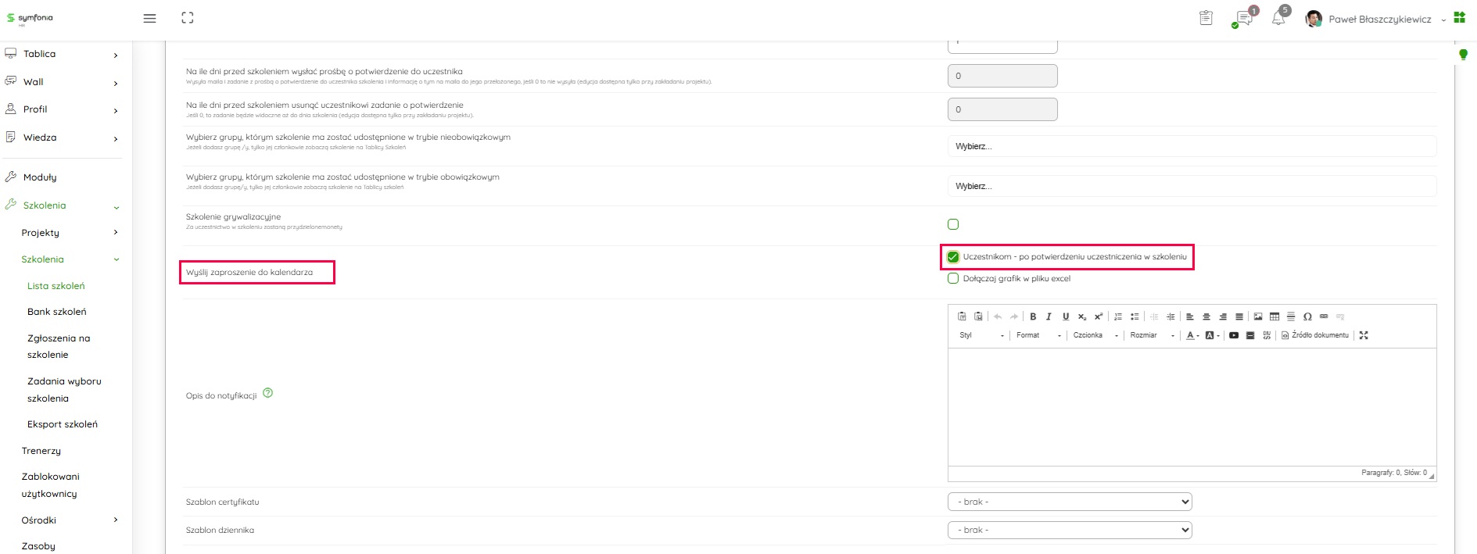The image size is (1477, 554).
Task: Go to Bank szkoleń in the sidebar
Action: (57, 312)
